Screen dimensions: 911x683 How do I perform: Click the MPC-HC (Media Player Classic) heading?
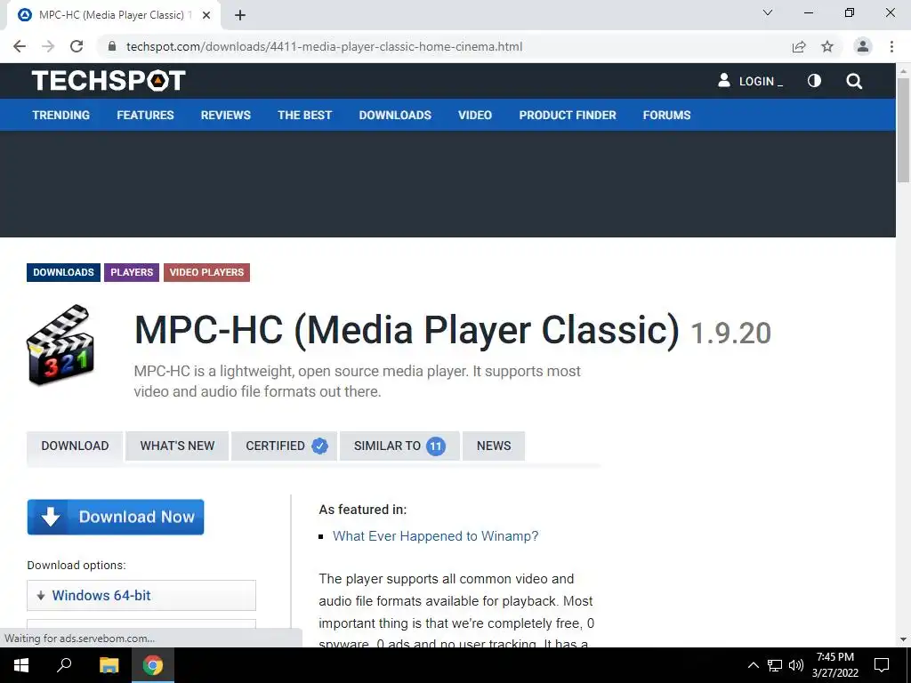407,331
